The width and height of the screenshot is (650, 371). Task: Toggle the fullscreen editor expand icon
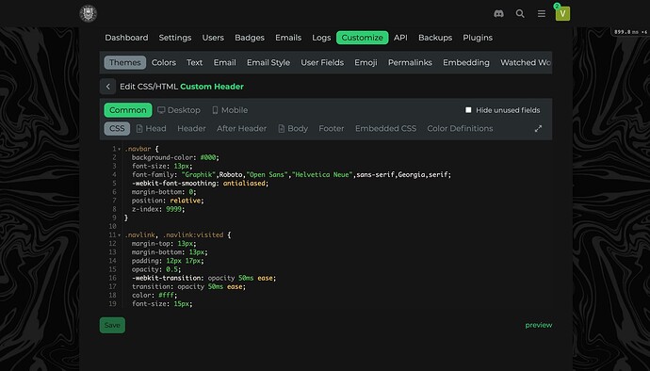[538, 128]
